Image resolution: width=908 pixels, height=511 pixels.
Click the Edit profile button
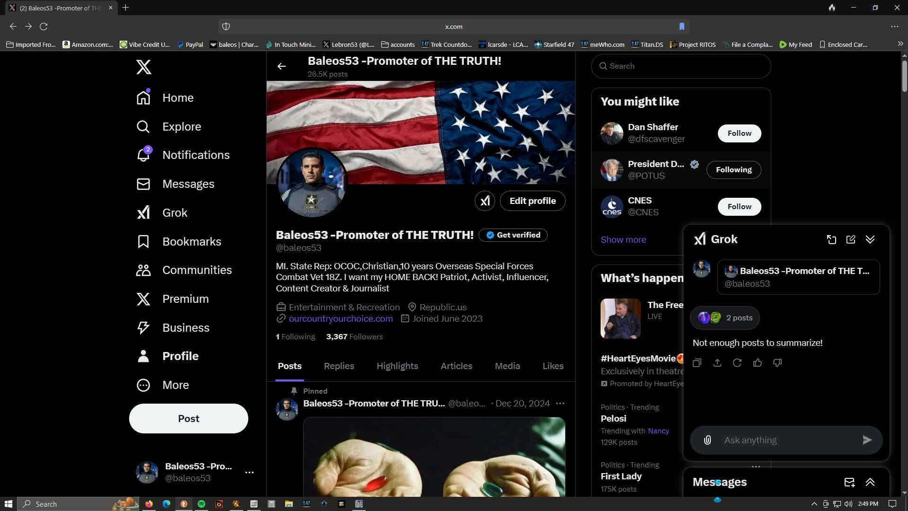click(x=533, y=201)
